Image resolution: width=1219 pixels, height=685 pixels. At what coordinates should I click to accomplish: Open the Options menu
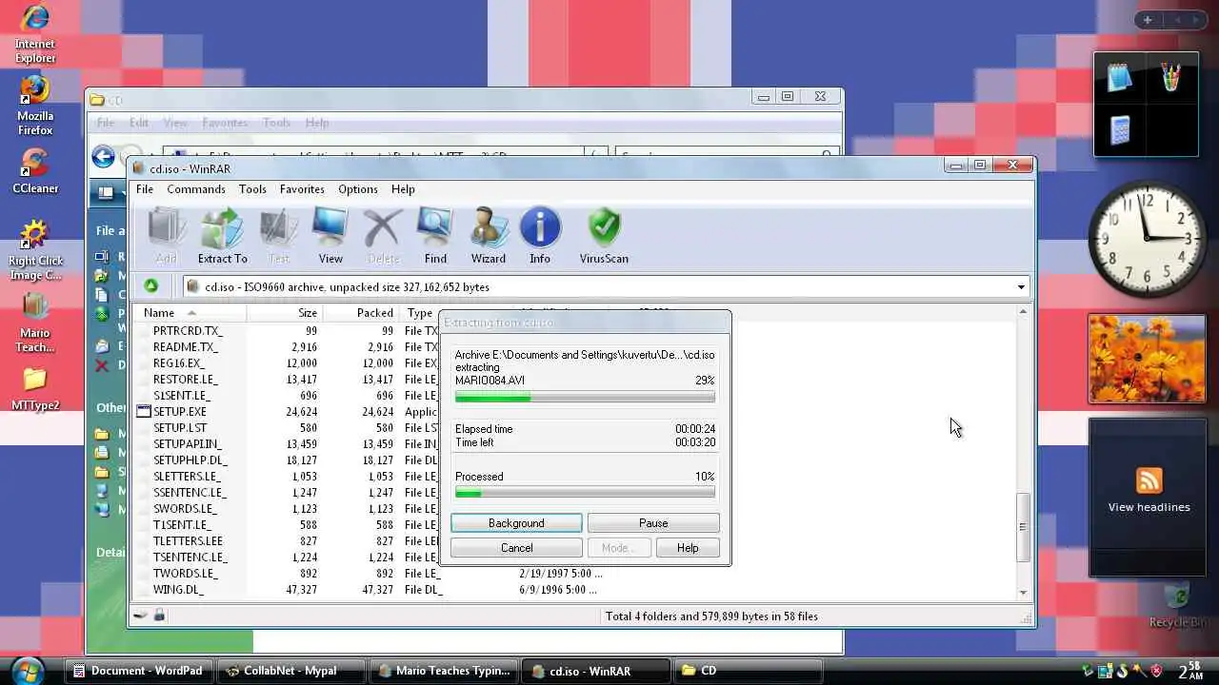click(358, 189)
